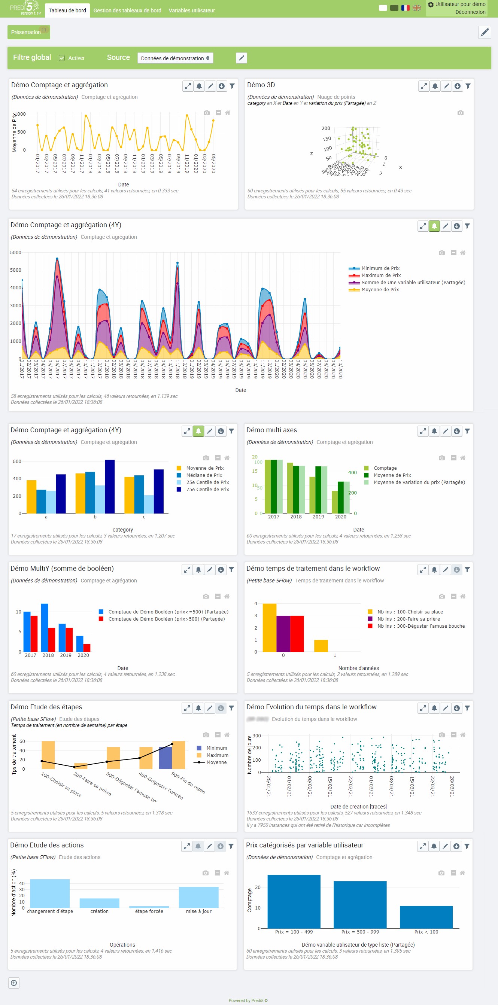Switch language to French flag
This screenshot has height=1005, width=498.
pyautogui.click(x=406, y=8)
